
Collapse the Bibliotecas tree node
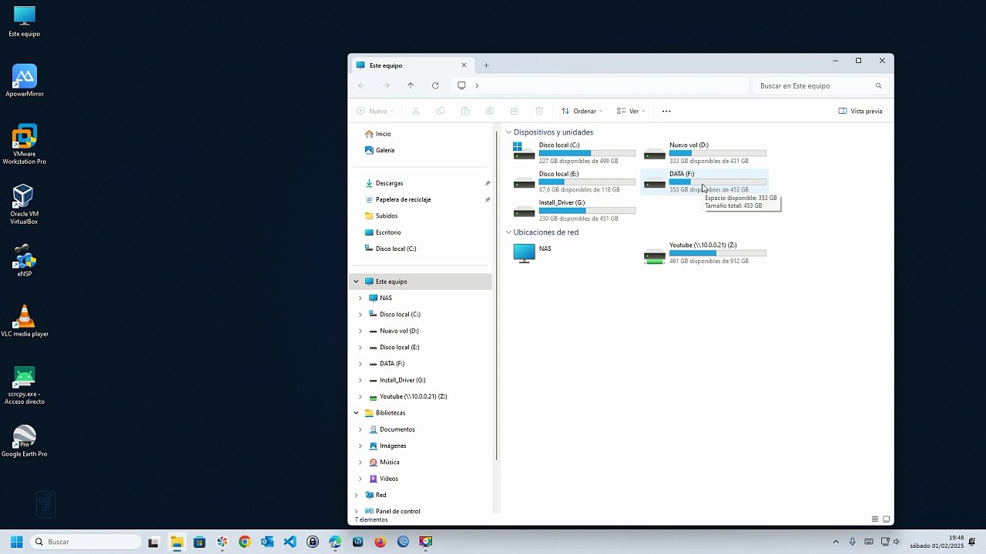(356, 412)
